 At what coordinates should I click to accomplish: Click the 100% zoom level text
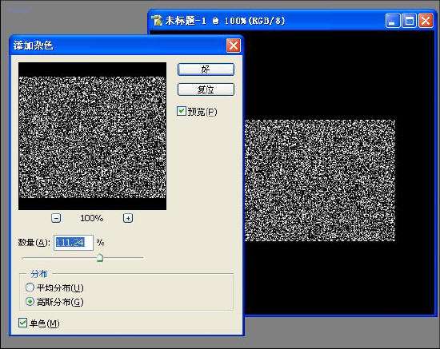coord(92,218)
